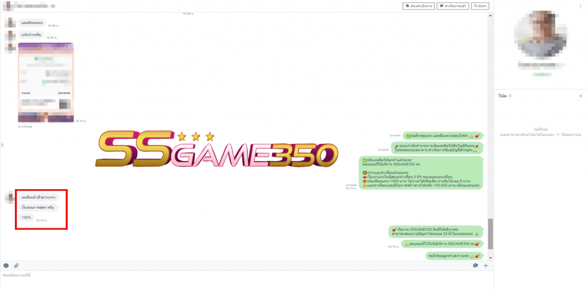Click the plus icon beside the message toolbar

pyautogui.click(x=486, y=266)
